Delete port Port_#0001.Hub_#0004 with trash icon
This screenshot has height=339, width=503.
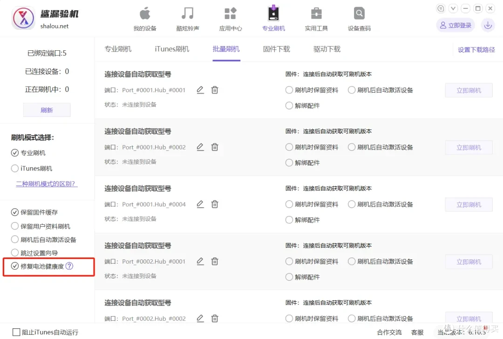click(x=215, y=204)
